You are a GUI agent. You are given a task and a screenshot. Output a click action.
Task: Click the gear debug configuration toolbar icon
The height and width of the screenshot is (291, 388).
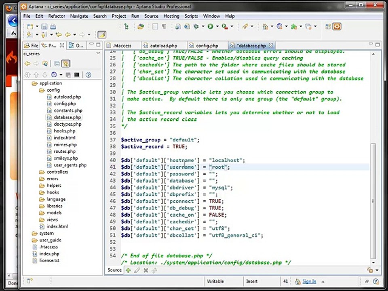[x=196, y=27]
